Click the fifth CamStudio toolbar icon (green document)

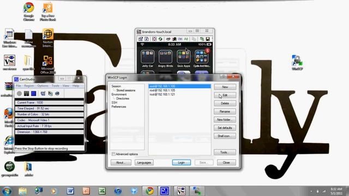[50, 94]
